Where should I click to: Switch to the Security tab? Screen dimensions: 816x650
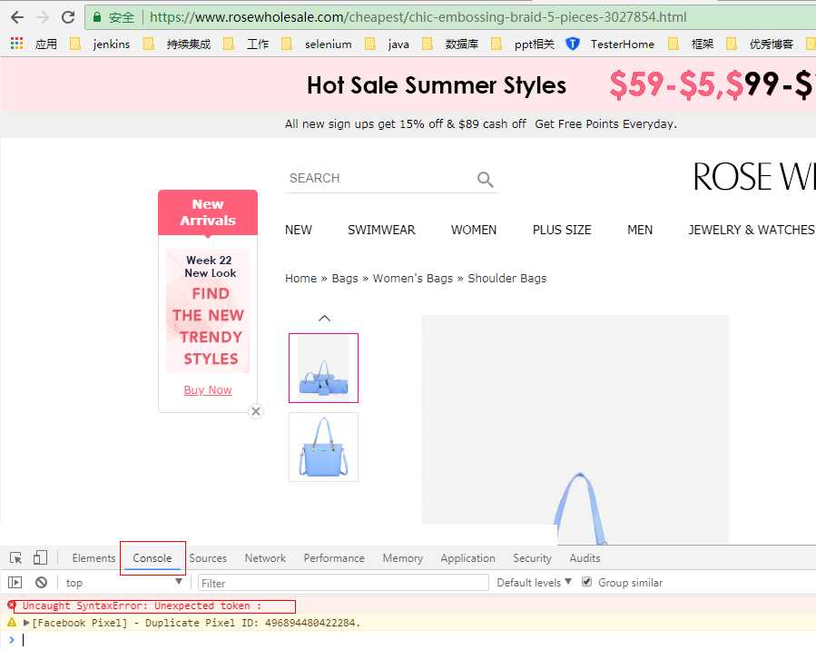[532, 558]
